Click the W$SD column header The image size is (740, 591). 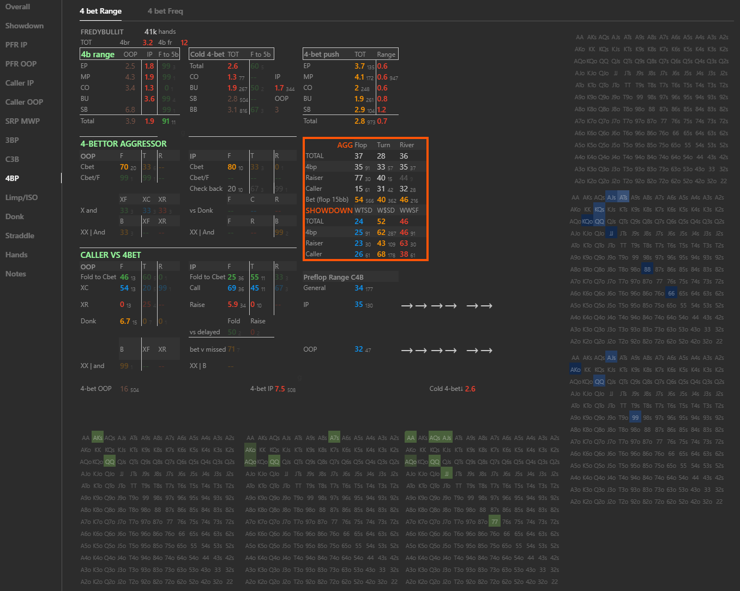point(386,210)
